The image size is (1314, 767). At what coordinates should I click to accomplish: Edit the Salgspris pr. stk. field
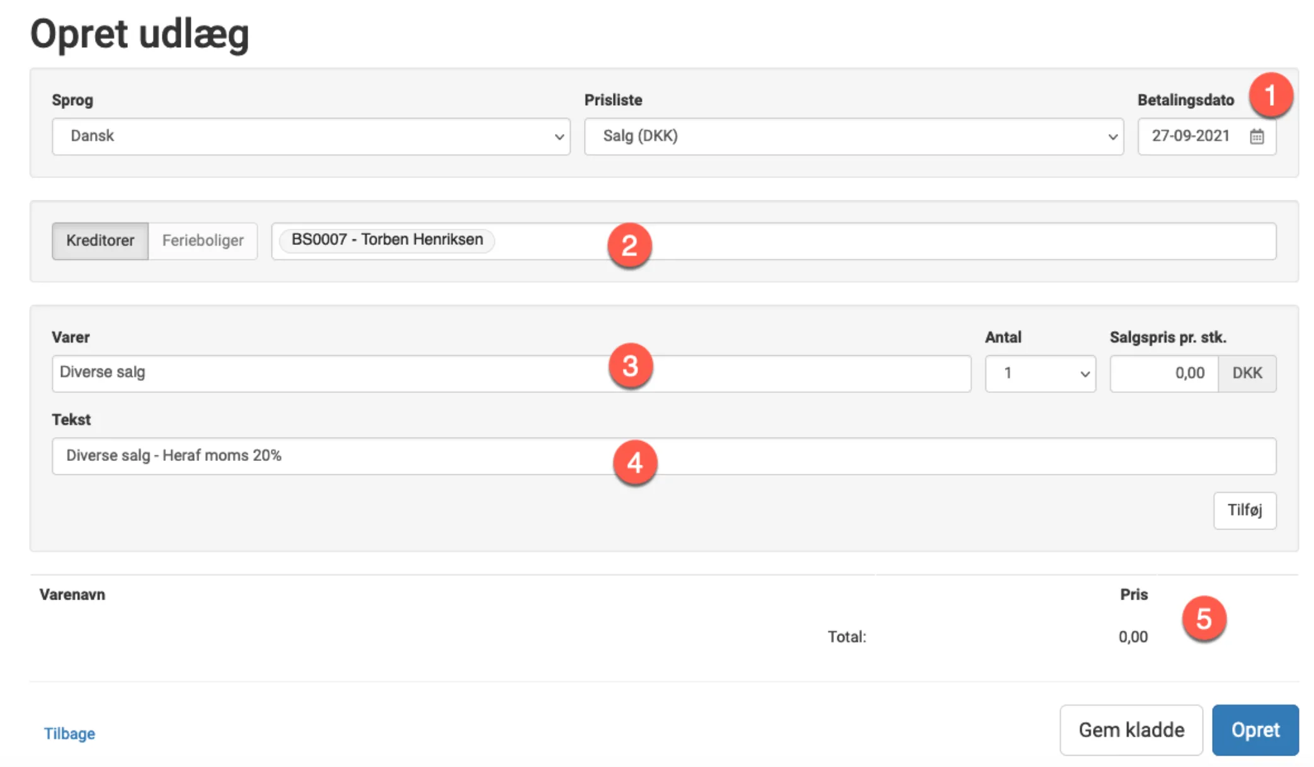tap(1163, 373)
